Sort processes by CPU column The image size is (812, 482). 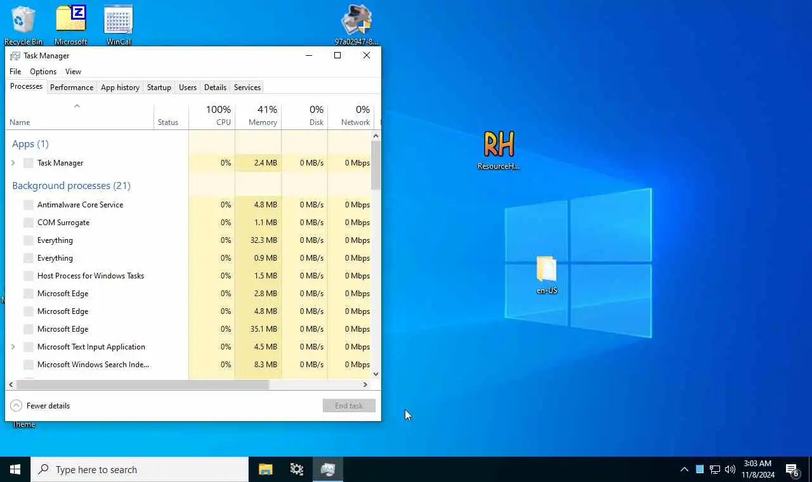pos(212,116)
